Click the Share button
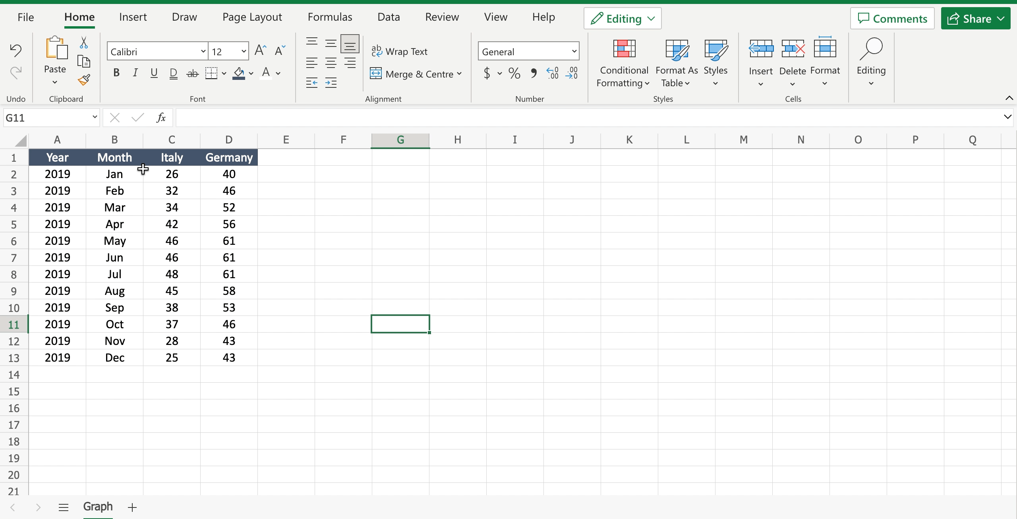 [x=976, y=18]
